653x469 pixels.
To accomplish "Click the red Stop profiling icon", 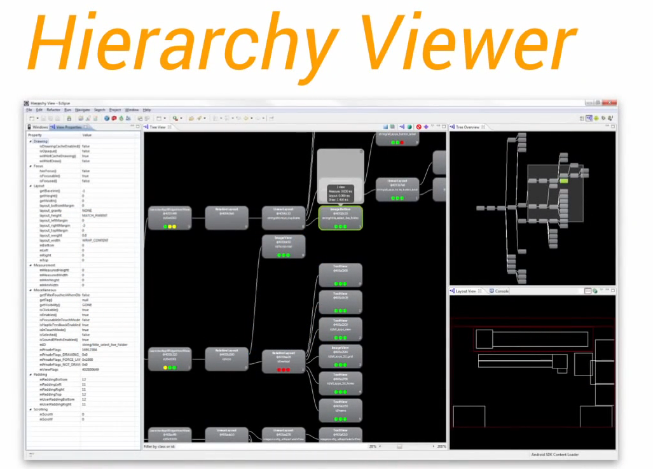I will pos(419,127).
